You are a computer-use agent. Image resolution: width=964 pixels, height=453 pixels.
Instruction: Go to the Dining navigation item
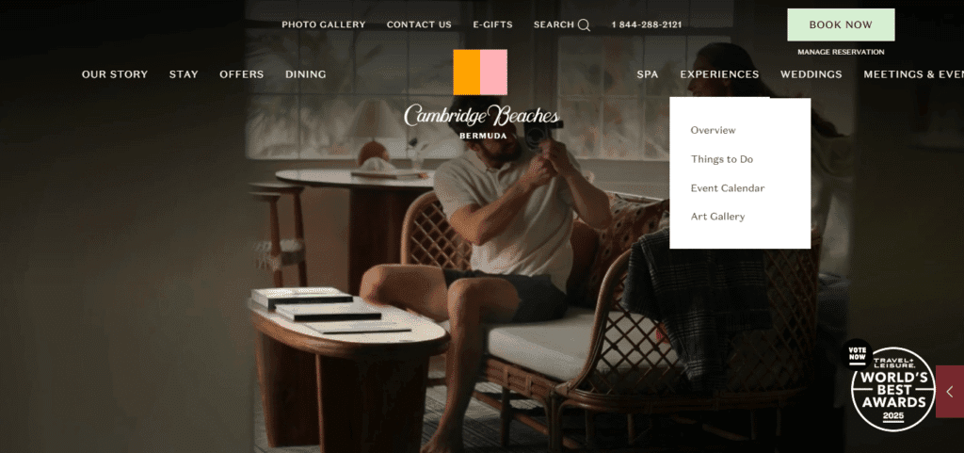pyautogui.click(x=306, y=74)
